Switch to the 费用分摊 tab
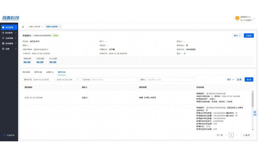The image size is (258, 156). tap(38, 72)
